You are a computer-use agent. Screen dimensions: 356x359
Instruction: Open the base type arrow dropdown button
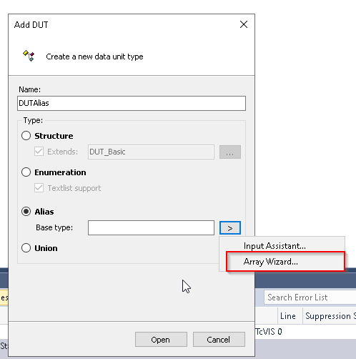pos(230,228)
